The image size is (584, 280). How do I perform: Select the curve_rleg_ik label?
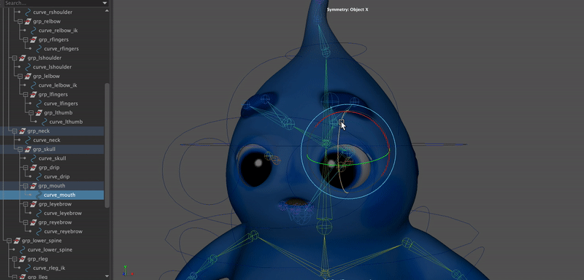[49, 268]
